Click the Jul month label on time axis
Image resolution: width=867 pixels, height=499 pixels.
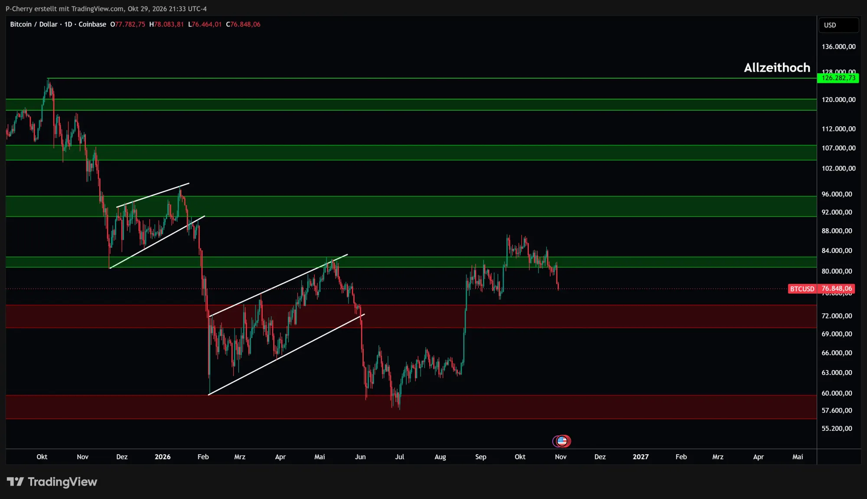click(x=400, y=457)
